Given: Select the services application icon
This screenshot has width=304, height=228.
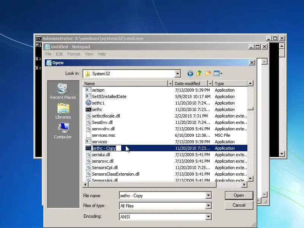Looking at the screenshot, I should pos(89,141).
